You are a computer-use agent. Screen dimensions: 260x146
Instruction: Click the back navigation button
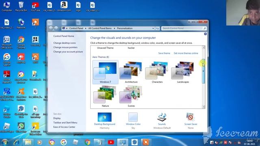point(51,28)
